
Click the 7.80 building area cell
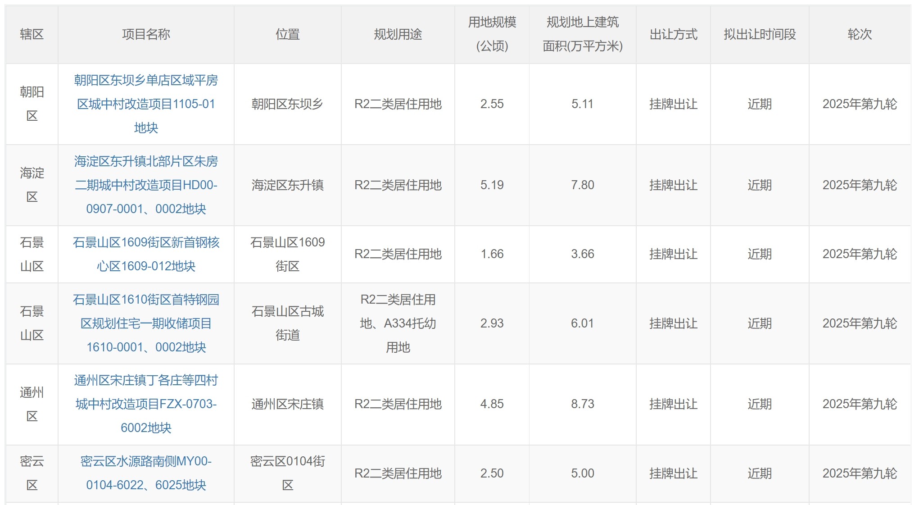pyautogui.click(x=582, y=185)
